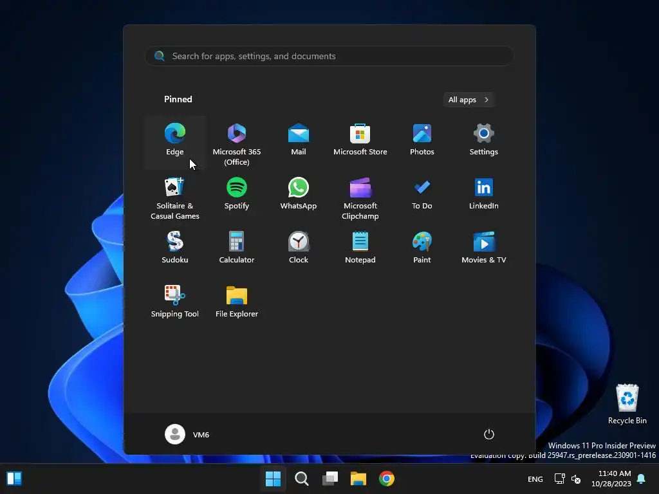Click the muted volume tray icon
Image resolution: width=659 pixels, height=494 pixels.
coord(576,479)
